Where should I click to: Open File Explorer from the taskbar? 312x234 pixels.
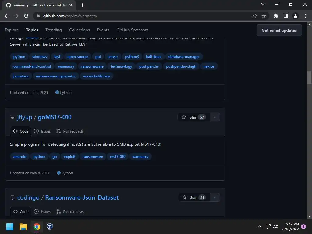pyautogui.click(x=23, y=227)
